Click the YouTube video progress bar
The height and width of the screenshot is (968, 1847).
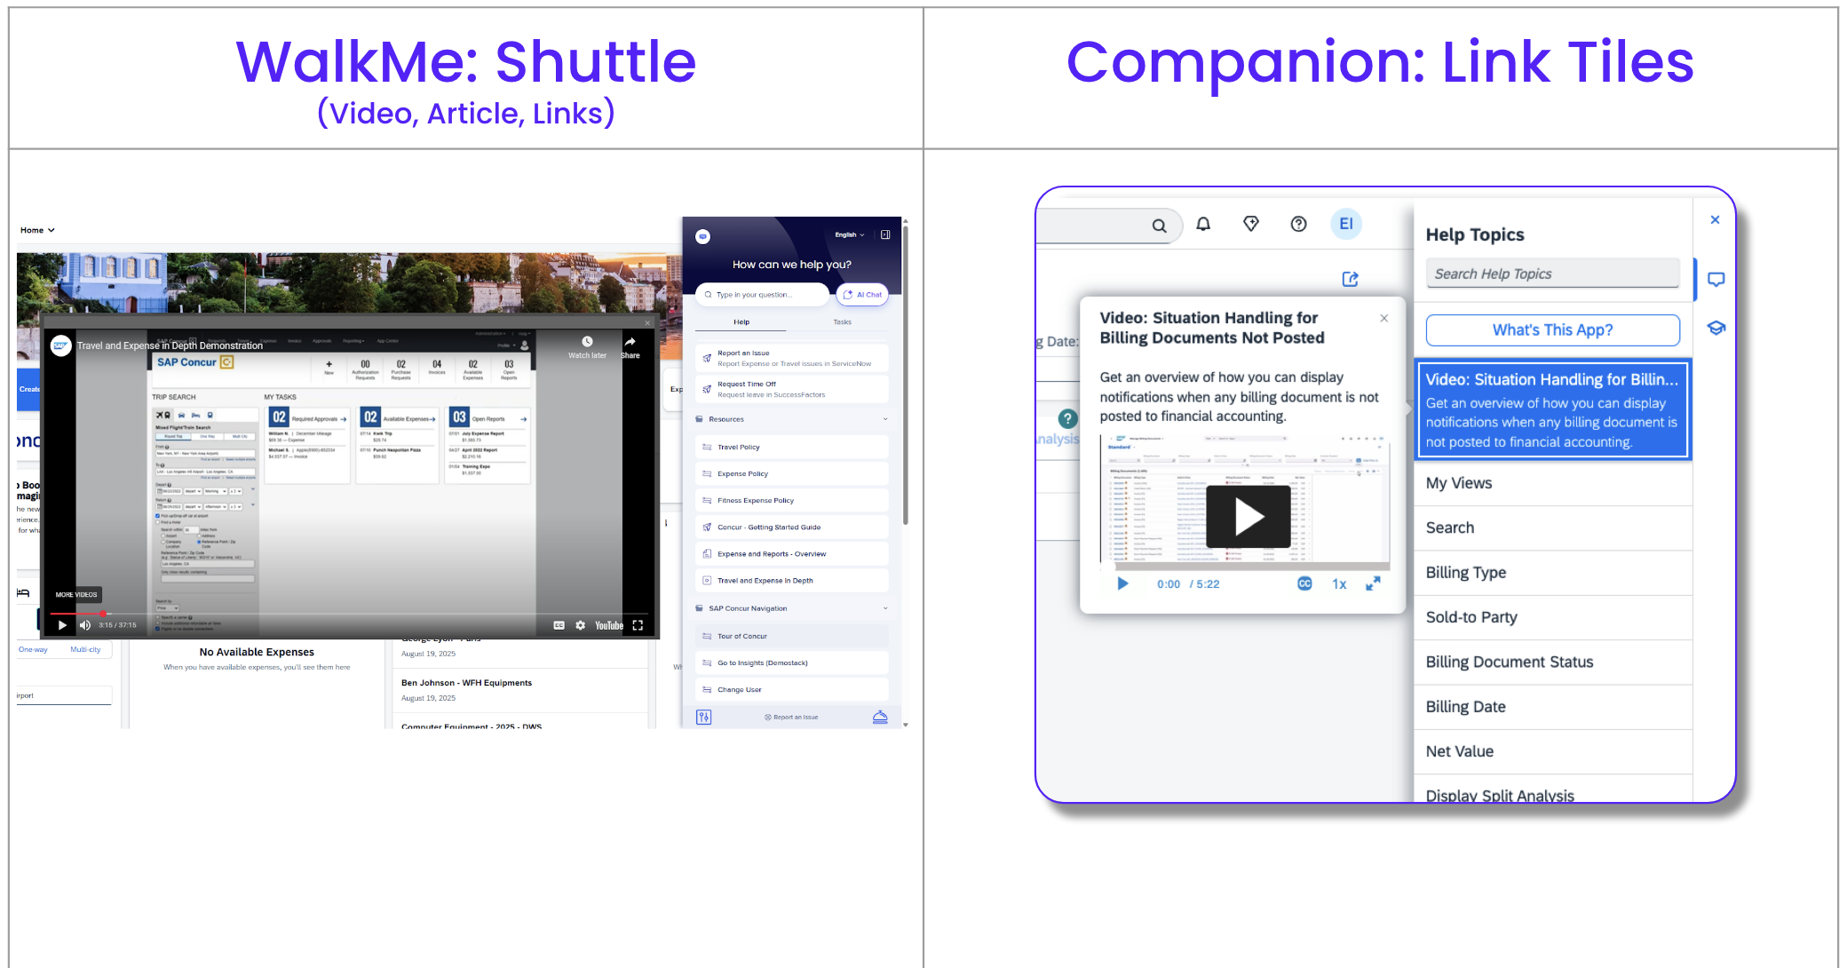[355, 614]
